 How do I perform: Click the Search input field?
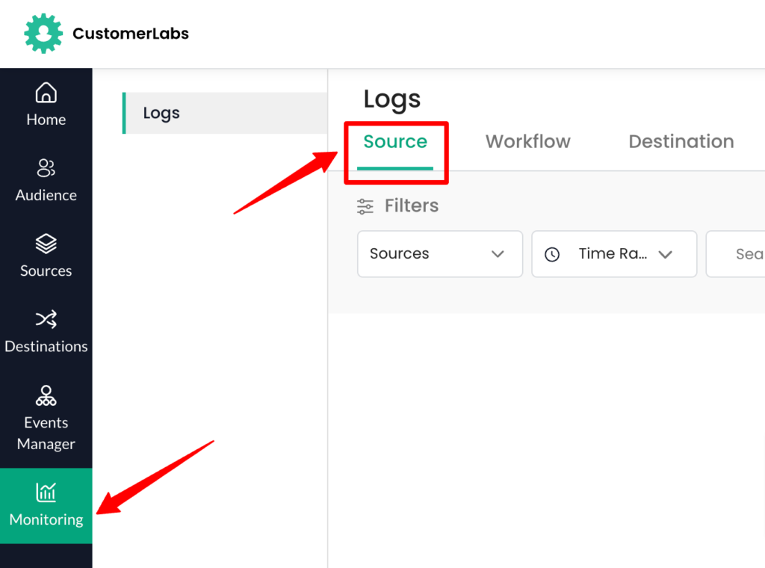(x=740, y=254)
